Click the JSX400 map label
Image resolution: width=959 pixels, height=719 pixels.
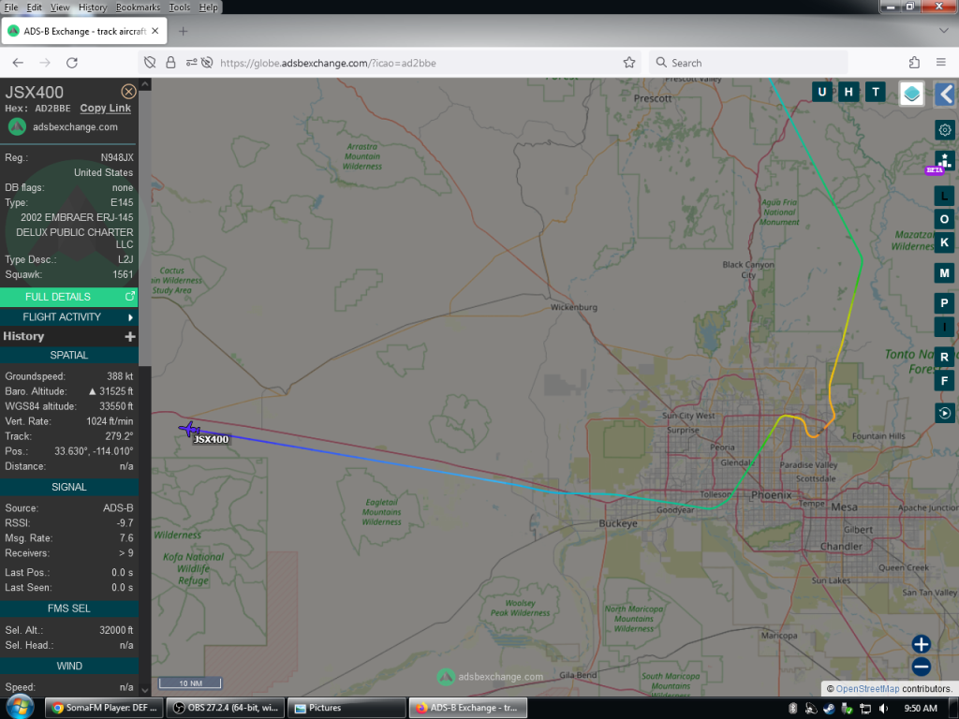click(211, 439)
